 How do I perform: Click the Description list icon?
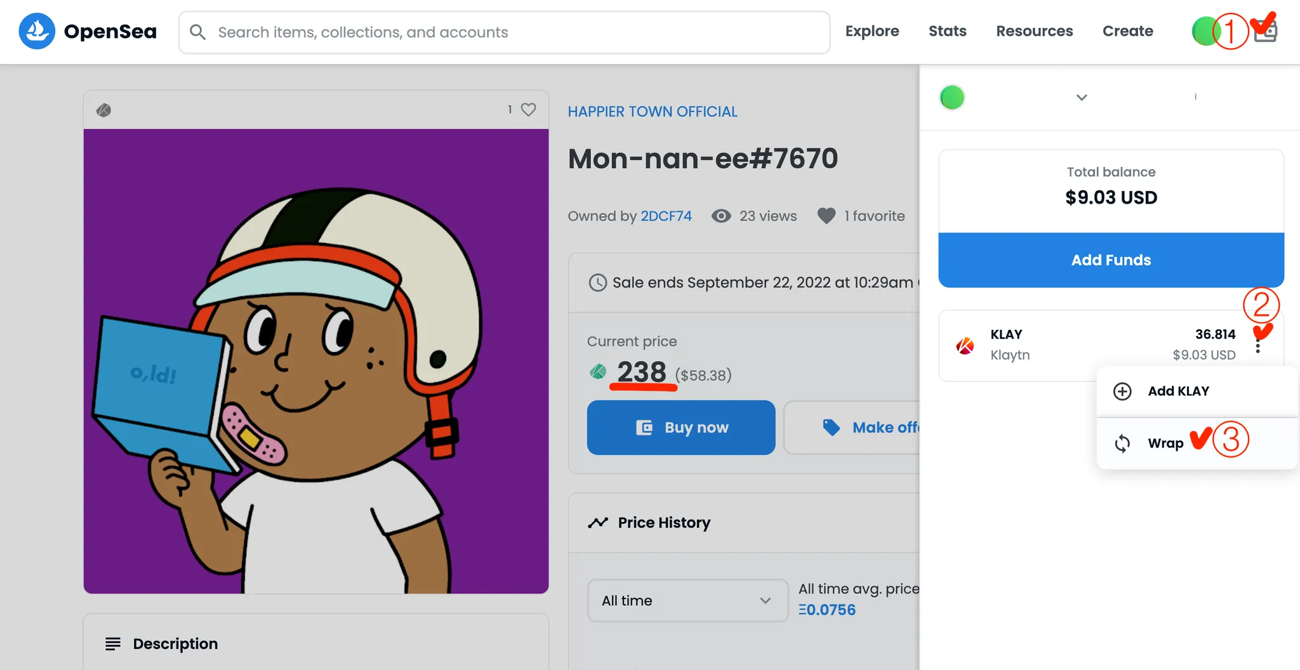click(x=113, y=644)
